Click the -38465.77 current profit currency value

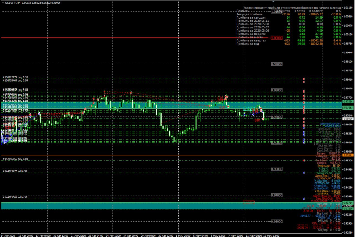coord(316,14)
